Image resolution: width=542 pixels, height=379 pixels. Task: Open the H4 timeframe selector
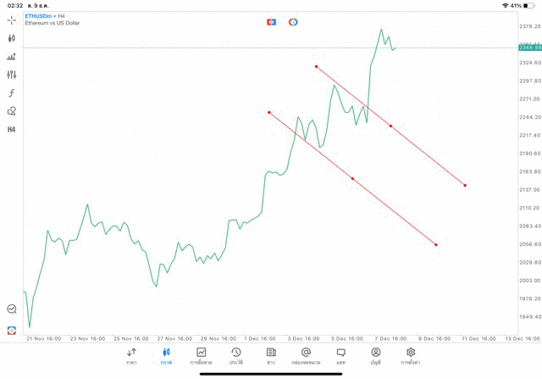[12, 130]
